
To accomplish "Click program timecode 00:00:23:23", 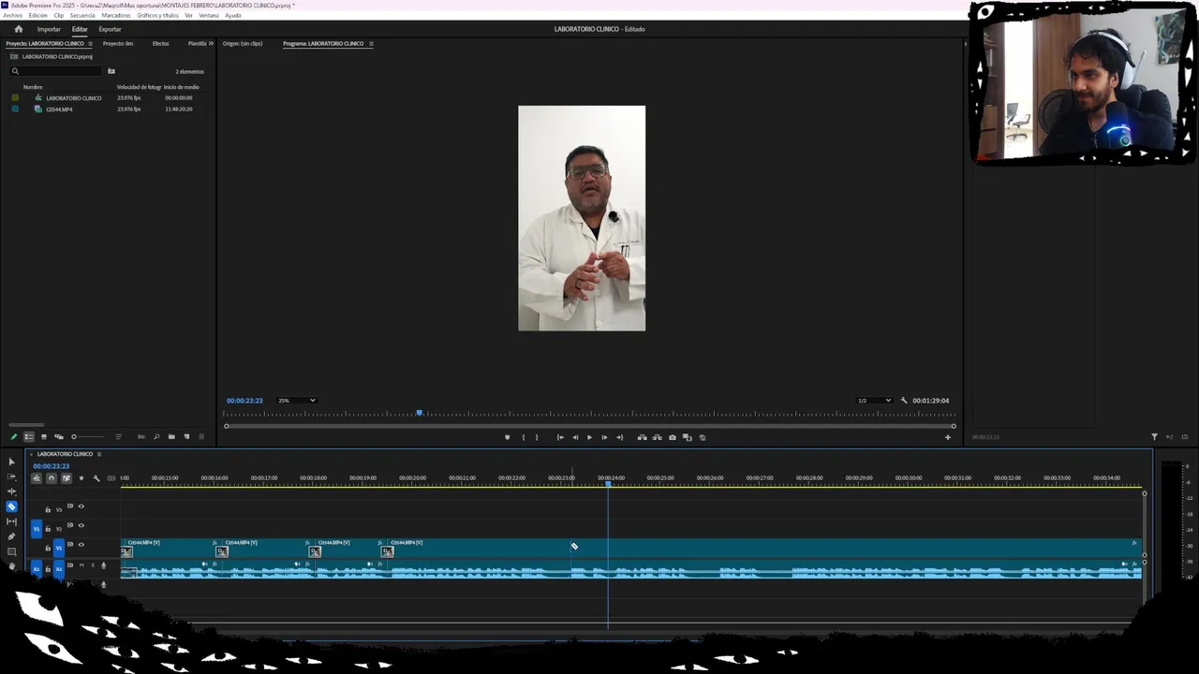I will point(244,401).
